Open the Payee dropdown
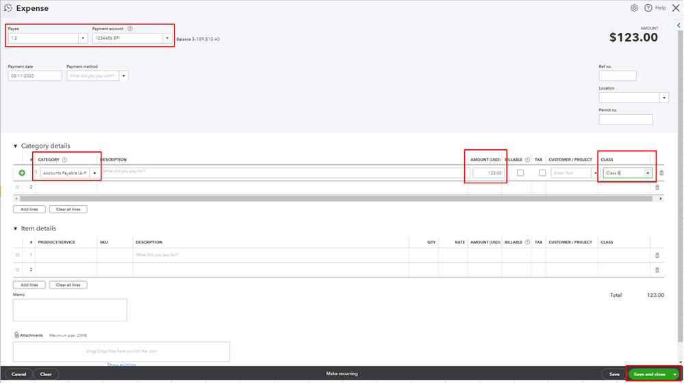Viewport: 684px width, 383px height. pos(83,38)
